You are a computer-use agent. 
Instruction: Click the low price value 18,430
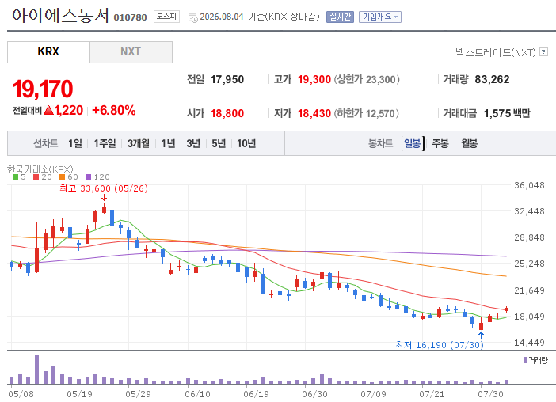314,113
